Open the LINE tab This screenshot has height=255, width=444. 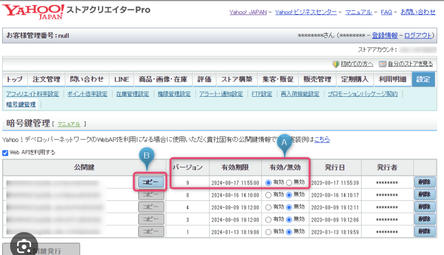[122, 79]
